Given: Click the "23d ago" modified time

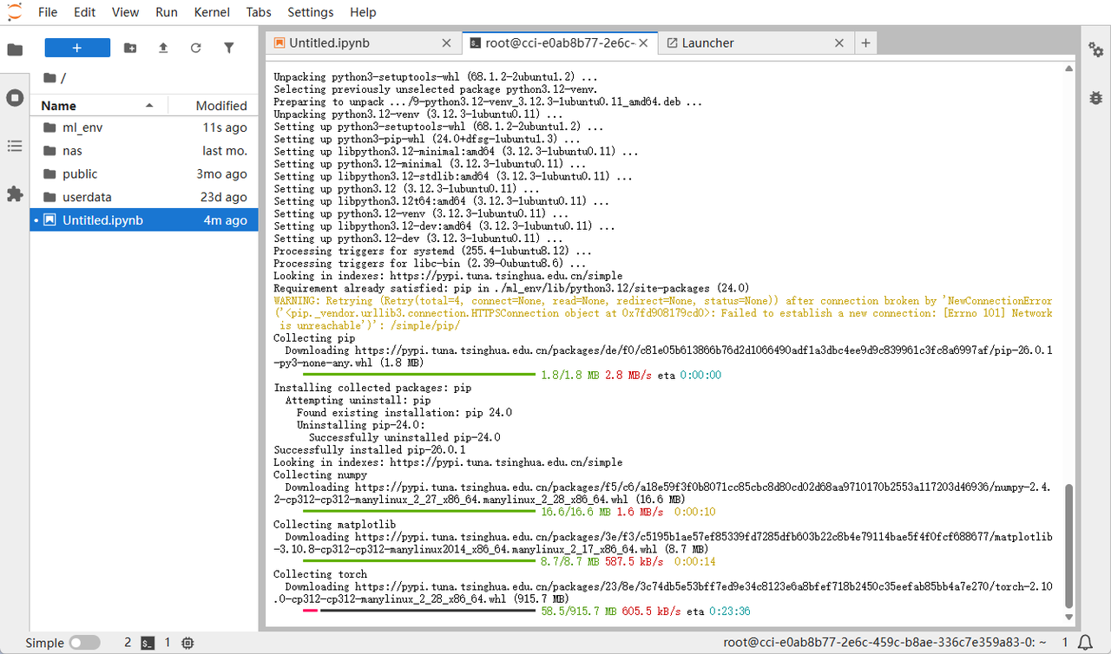Looking at the screenshot, I should 224,198.
